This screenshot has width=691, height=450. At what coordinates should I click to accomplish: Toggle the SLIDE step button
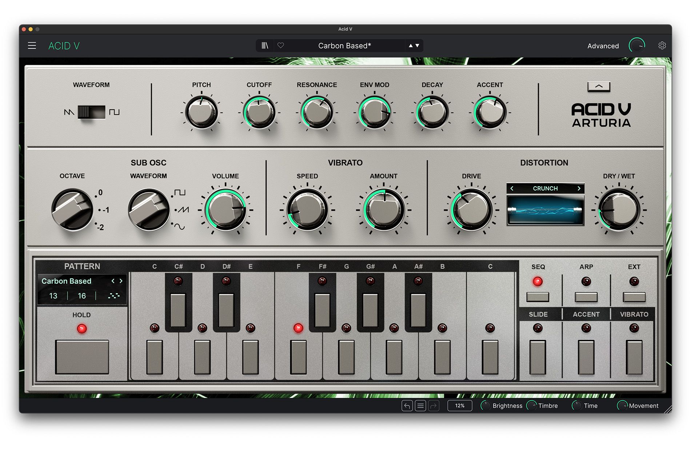(538, 357)
